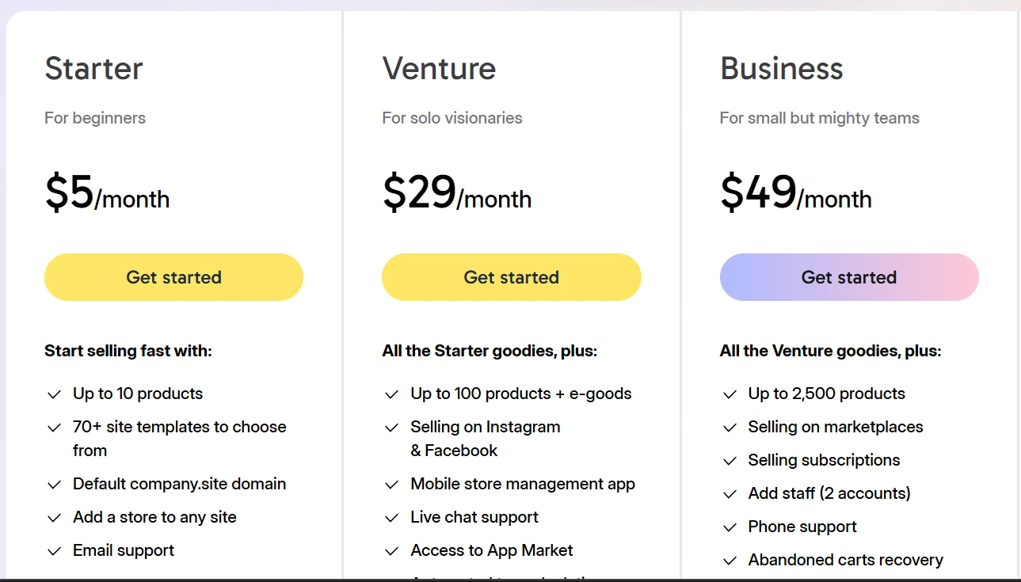The width and height of the screenshot is (1021, 582).
Task: Click Selling subscriptions feature text
Action: click(824, 460)
